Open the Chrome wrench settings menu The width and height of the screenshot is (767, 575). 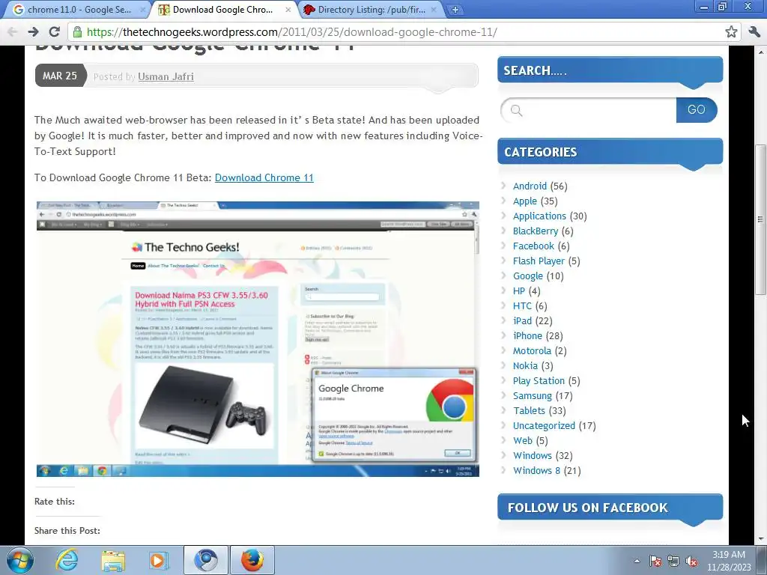(x=754, y=32)
